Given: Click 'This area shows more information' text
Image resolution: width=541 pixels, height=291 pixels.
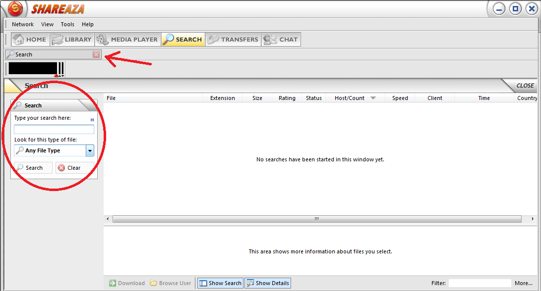Looking at the screenshot, I should [x=320, y=251].
